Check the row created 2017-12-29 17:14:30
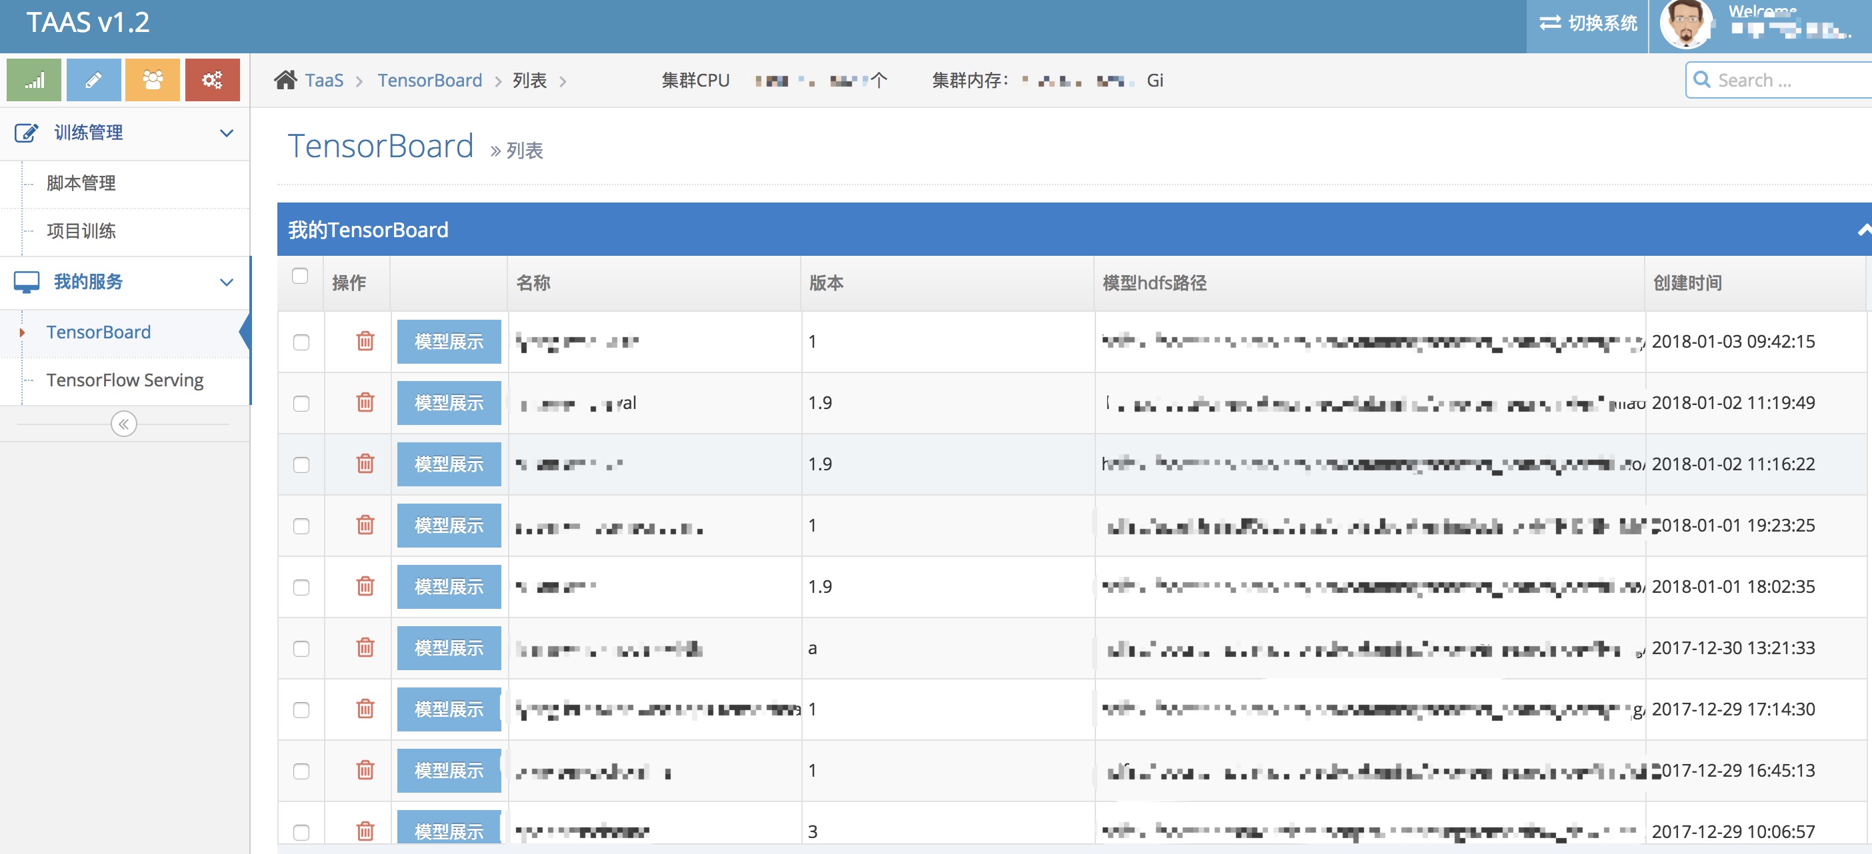 tap(301, 710)
